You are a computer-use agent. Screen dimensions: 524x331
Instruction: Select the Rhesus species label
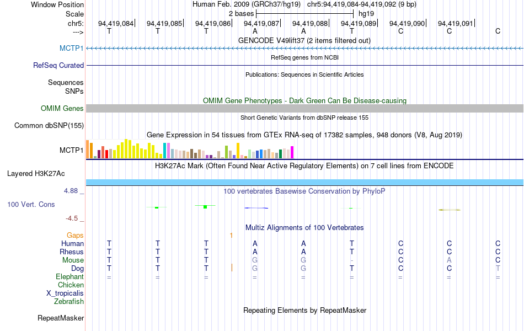72,252
